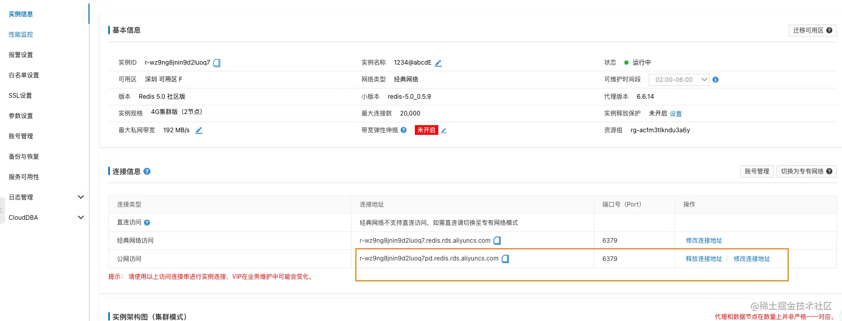
Task: Click the 切换为专有网络 button
Action: (806, 171)
